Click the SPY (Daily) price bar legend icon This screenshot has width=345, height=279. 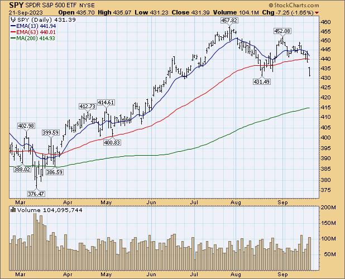[13, 20]
